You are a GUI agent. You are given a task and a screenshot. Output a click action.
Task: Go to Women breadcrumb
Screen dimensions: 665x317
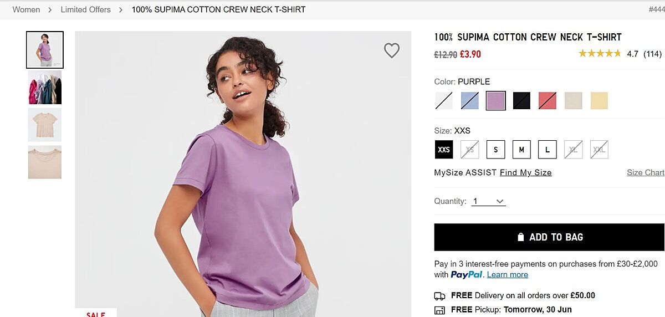click(x=26, y=9)
